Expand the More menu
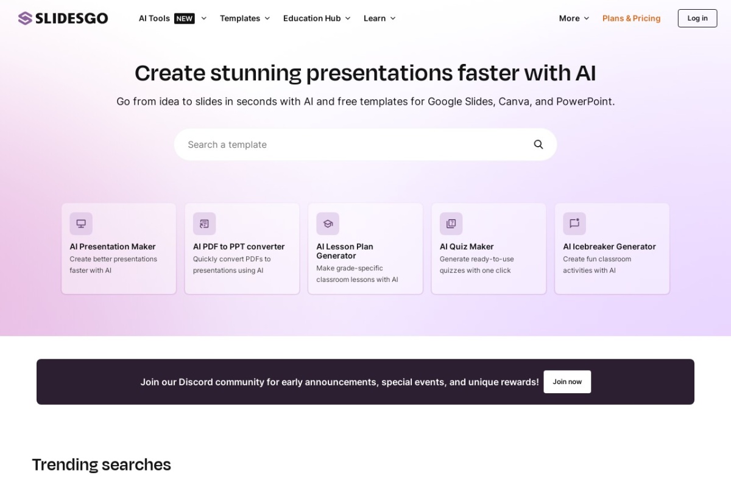This screenshot has width=731, height=487. tap(574, 18)
